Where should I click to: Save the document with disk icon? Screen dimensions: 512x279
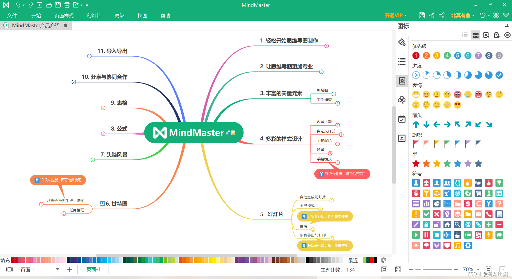tap(58, 5)
